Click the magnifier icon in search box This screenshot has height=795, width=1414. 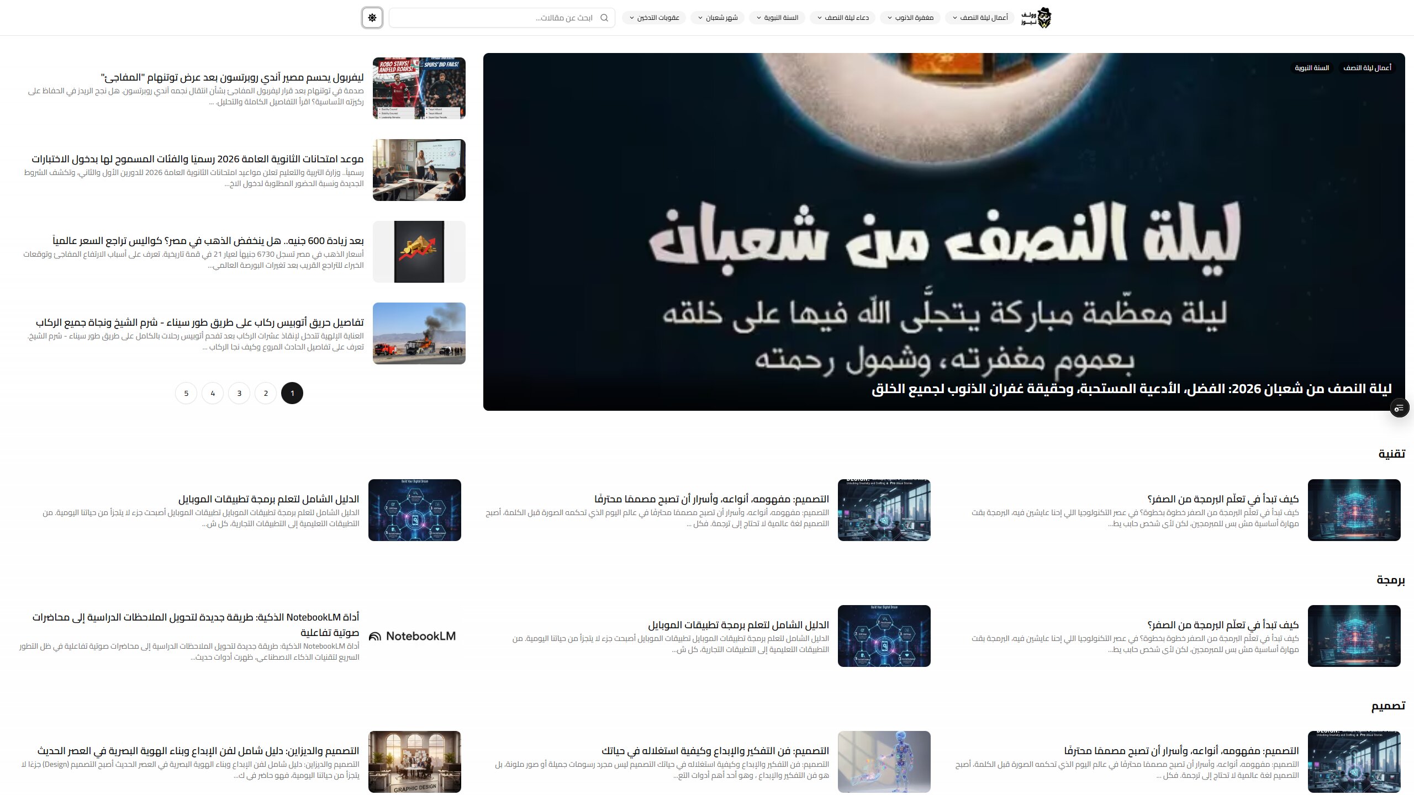[x=604, y=18]
